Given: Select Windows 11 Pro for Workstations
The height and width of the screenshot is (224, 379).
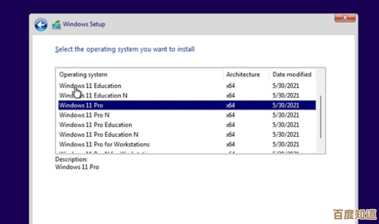Looking at the screenshot, I should click(104, 144).
